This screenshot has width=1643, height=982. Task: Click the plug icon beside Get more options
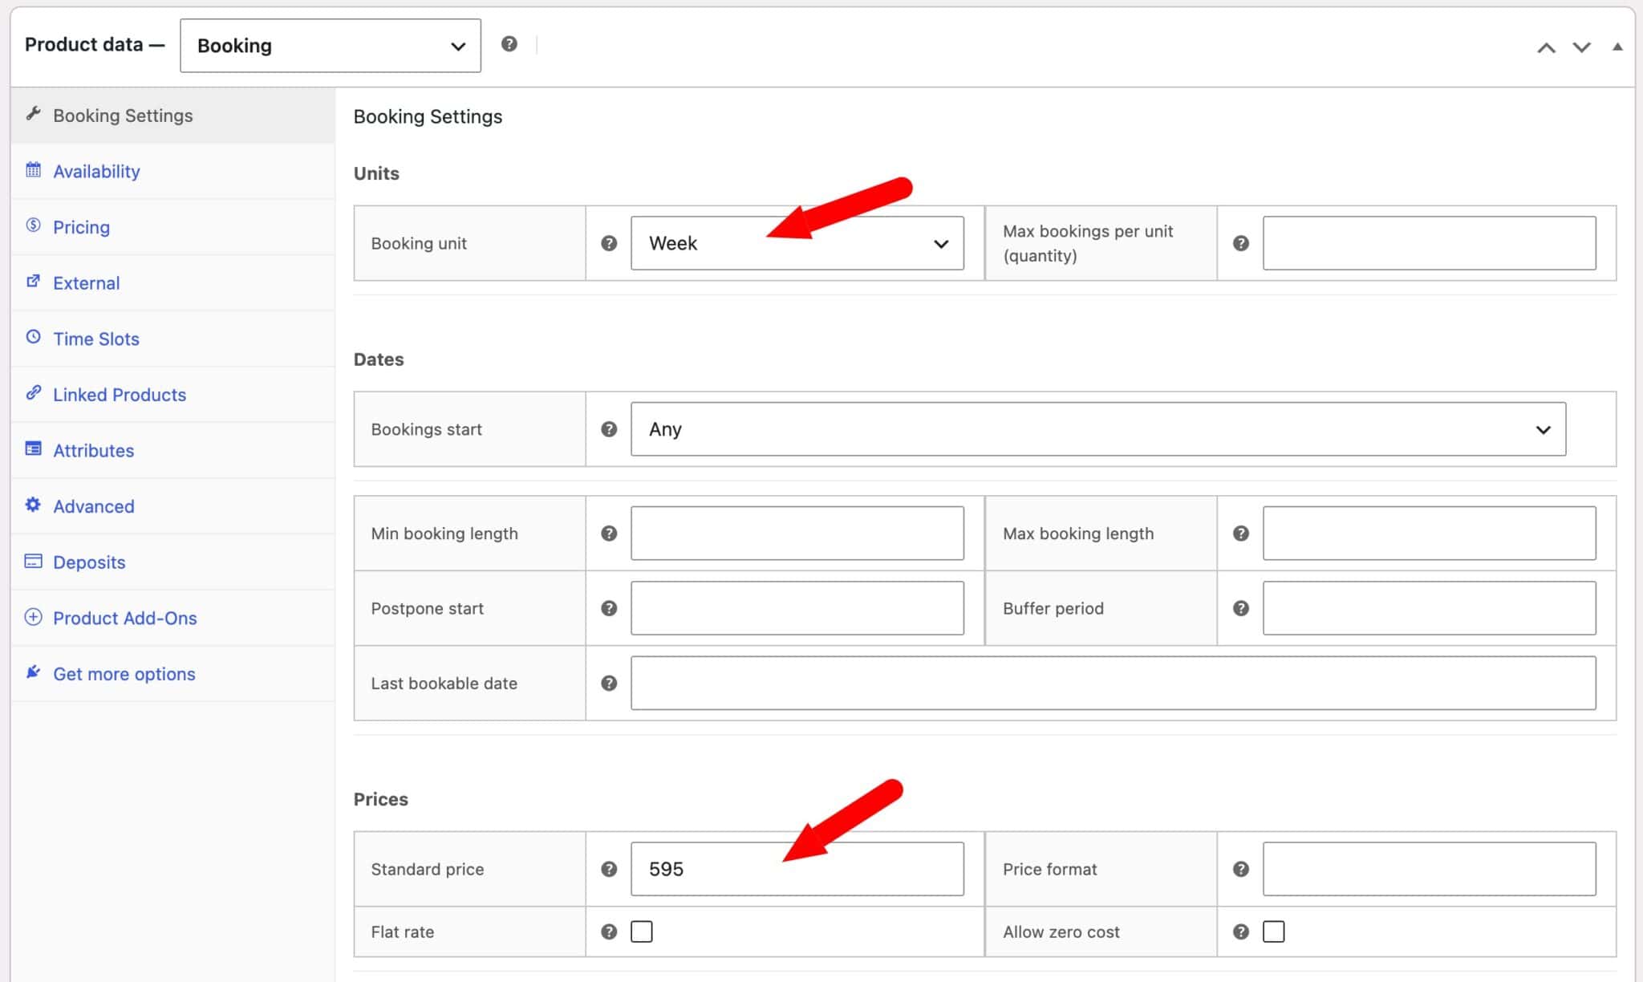(x=33, y=672)
